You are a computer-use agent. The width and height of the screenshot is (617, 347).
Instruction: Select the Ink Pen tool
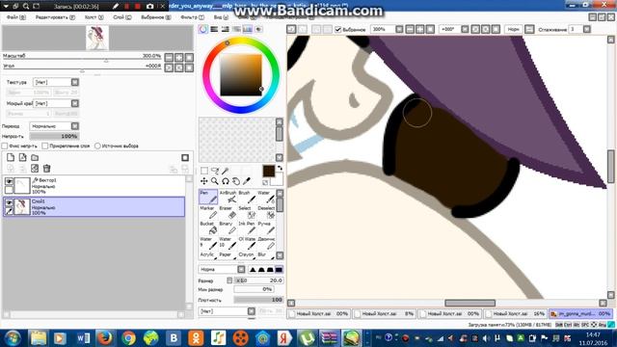point(247,227)
